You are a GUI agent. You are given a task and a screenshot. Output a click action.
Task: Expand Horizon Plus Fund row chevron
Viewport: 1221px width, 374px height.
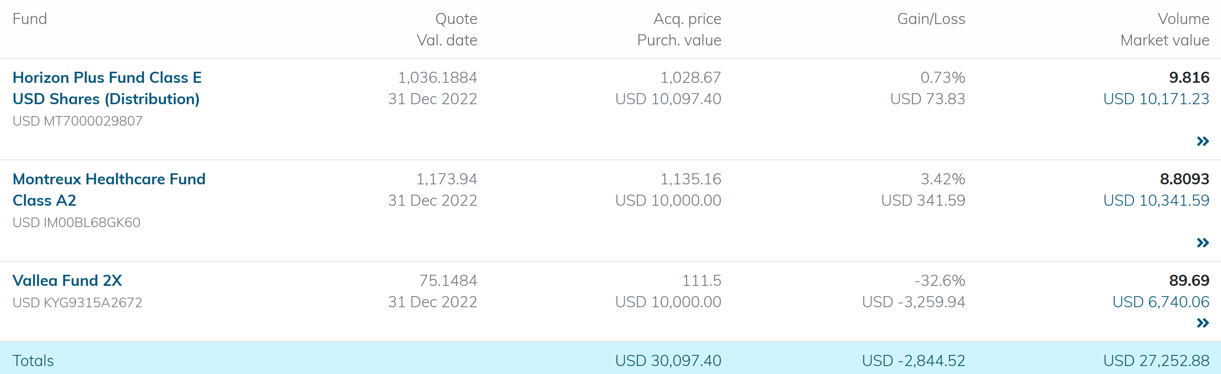1202,141
